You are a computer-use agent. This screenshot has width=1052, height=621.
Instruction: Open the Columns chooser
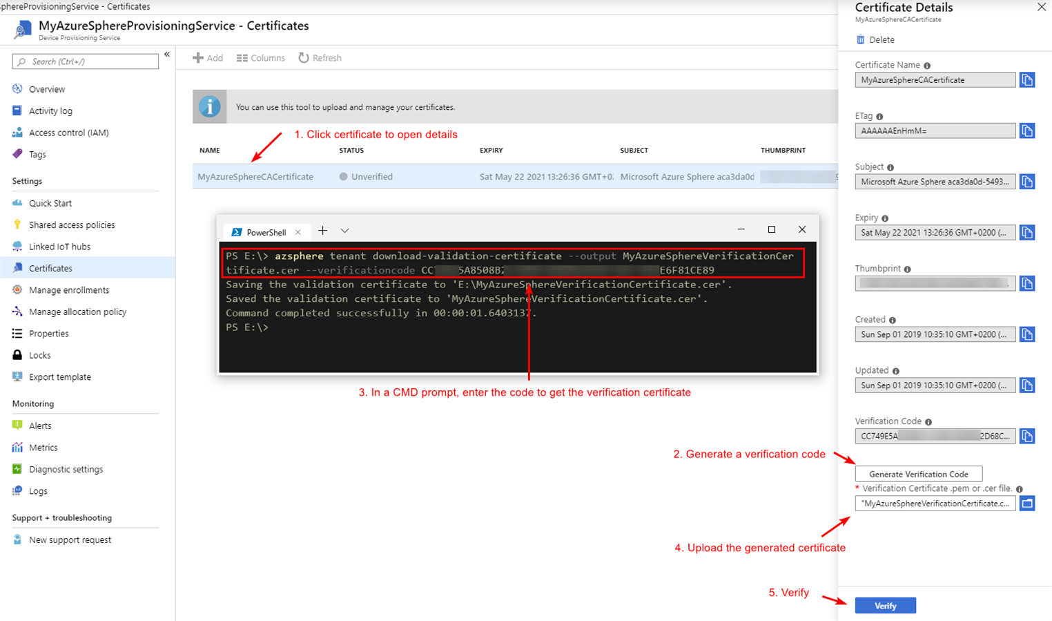click(x=260, y=58)
